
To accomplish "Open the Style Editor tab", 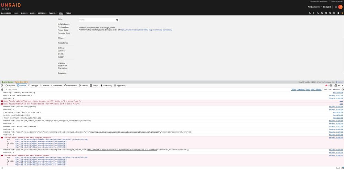I will tap(57, 86).
